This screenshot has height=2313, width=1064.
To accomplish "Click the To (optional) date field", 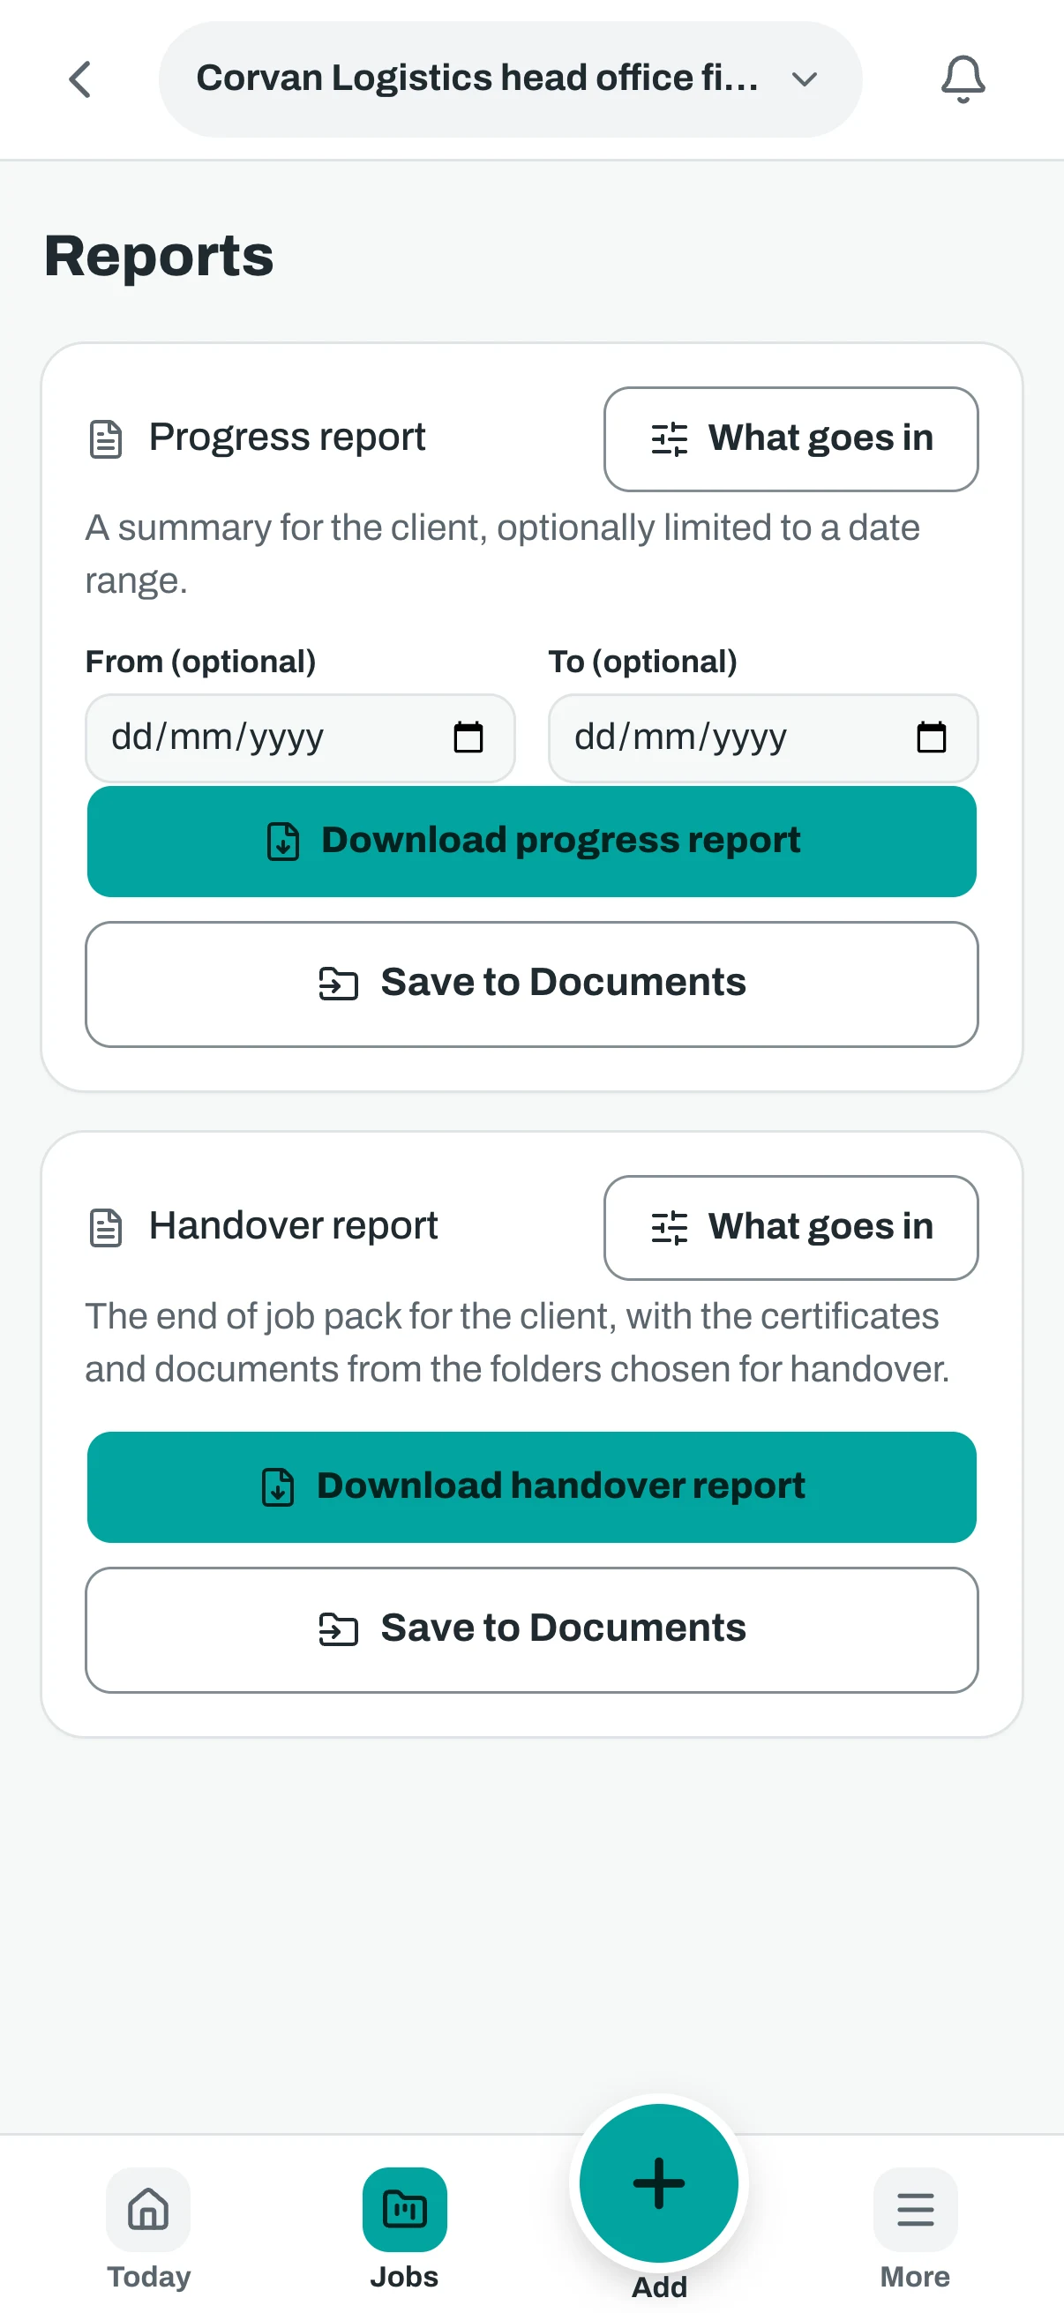I will click(x=762, y=737).
